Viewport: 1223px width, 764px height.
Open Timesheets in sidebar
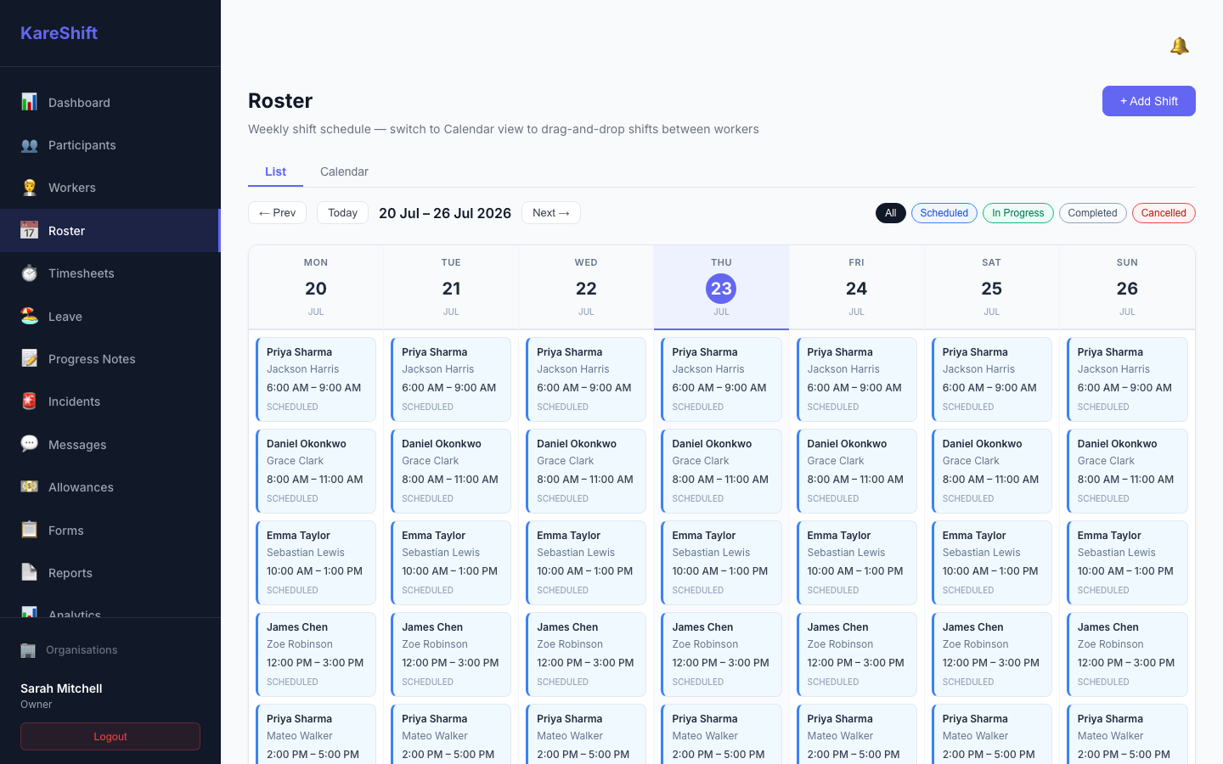click(x=110, y=273)
